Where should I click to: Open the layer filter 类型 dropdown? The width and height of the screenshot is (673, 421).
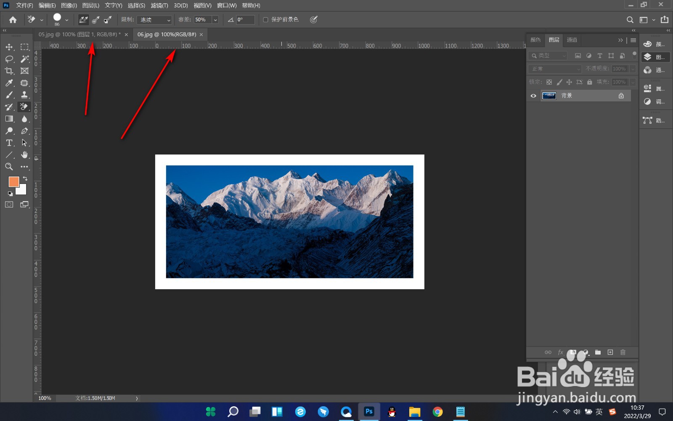(548, 56)
